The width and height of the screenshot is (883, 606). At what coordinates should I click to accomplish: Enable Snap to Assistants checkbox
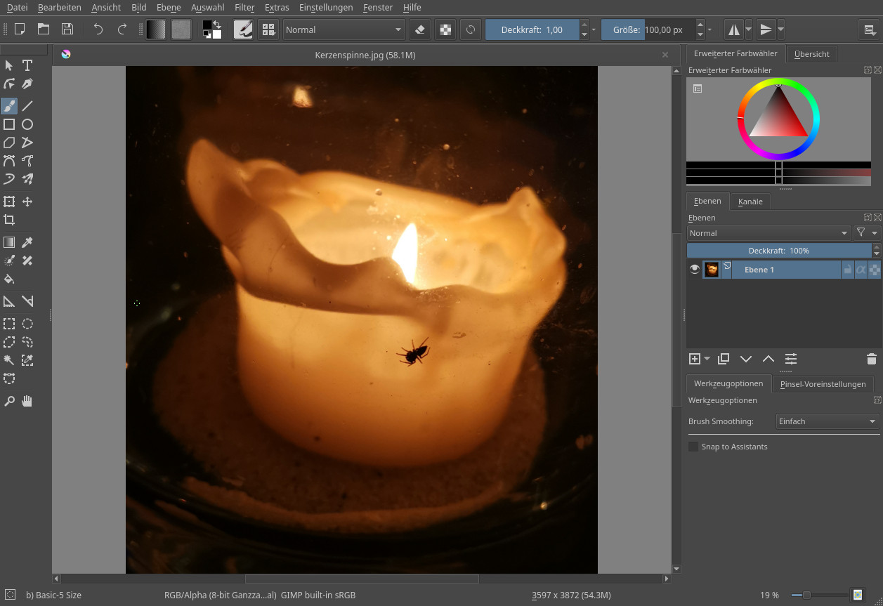point(693,447)
